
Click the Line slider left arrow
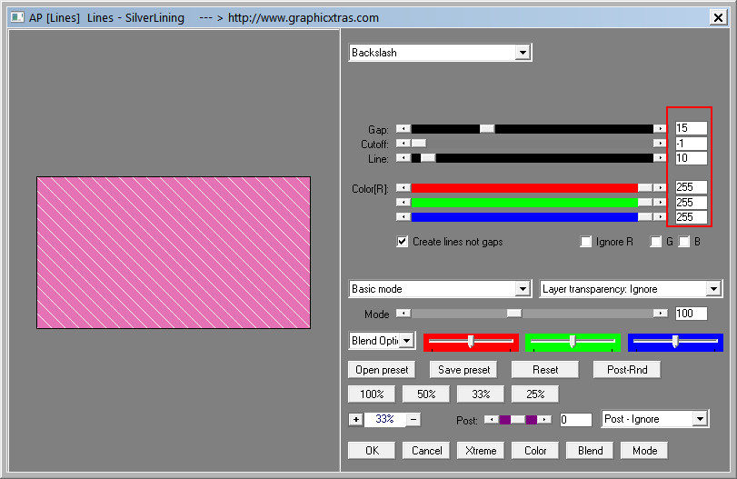pos(403,158)
